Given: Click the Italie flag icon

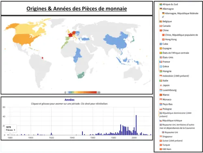Looking at the screenshot, I should pyautogui.click(x=161, y=81).
